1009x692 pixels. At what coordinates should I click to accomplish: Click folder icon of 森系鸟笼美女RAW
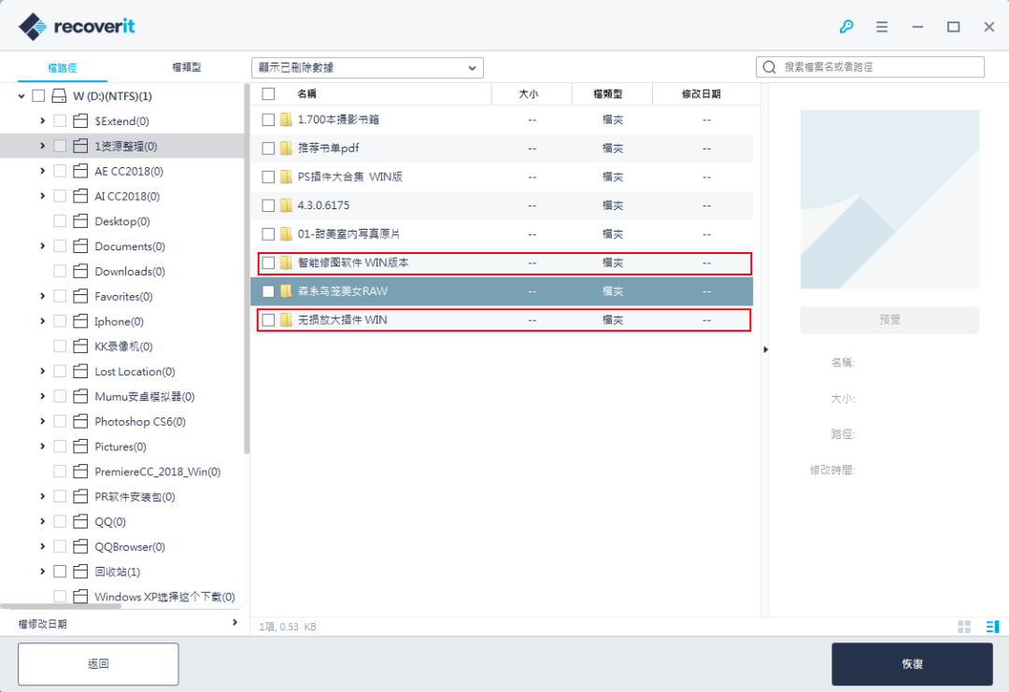(x=287, y=291)
